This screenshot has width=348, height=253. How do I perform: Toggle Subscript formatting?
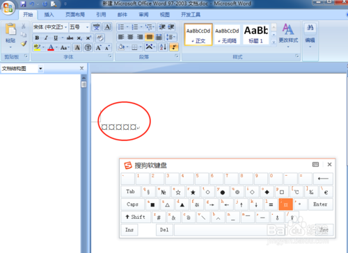click(79, 38)
